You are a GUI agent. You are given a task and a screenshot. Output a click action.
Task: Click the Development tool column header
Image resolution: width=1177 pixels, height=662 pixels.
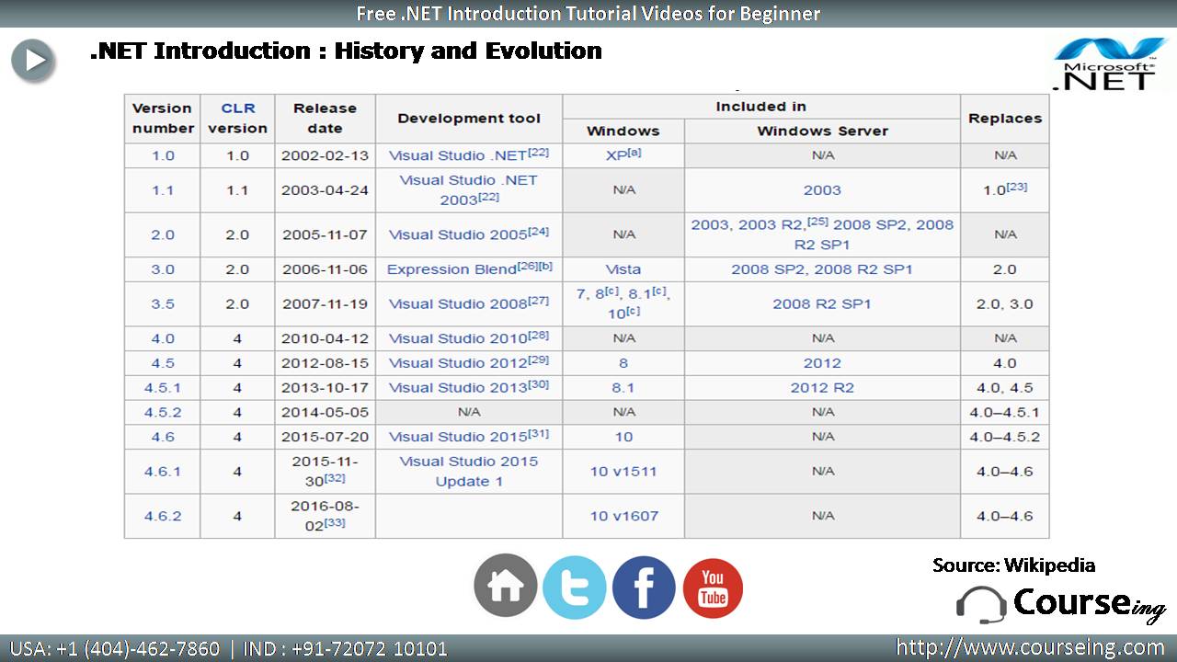[469, 119]
